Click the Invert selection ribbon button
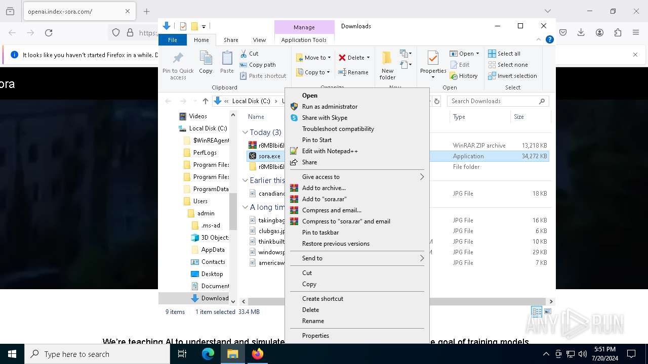Screen dimensions: 648x364 click(x=512, y=76)
